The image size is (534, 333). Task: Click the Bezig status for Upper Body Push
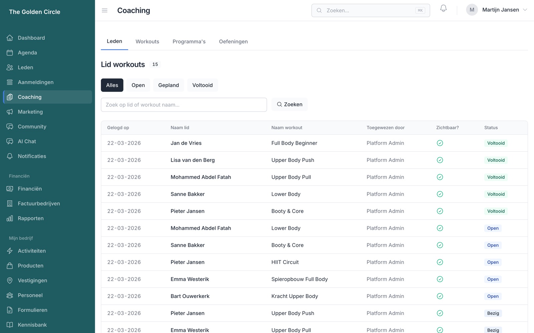pos(493,313)
